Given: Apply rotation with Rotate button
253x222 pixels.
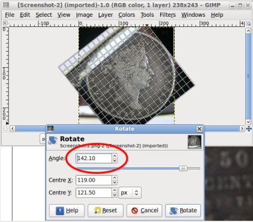Looking at the screenshot, I should [x=183, y=211].
